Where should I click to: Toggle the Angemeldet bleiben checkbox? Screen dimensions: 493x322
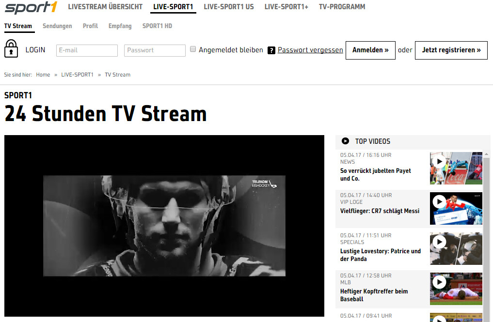tap(193, 49)
